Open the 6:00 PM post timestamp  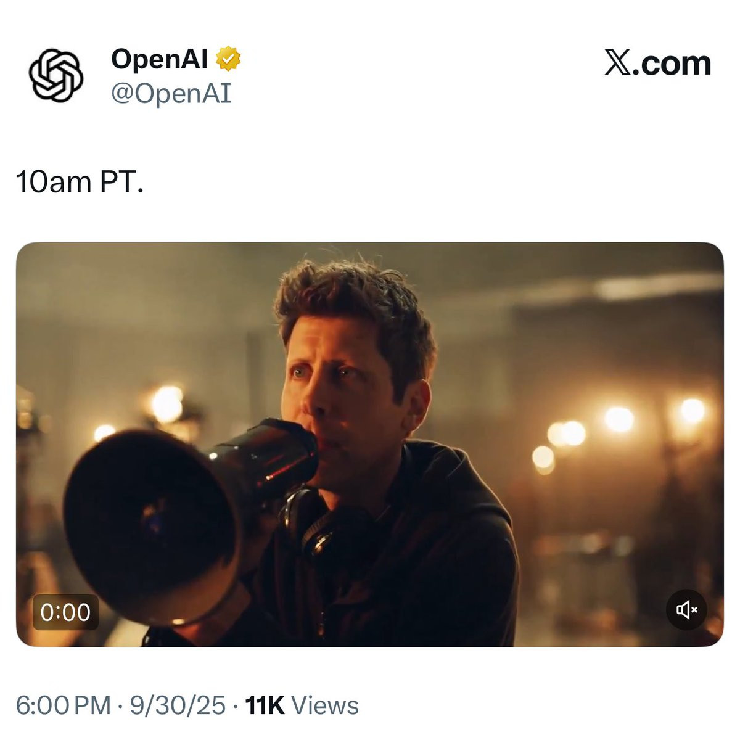[x=64, y=705]
